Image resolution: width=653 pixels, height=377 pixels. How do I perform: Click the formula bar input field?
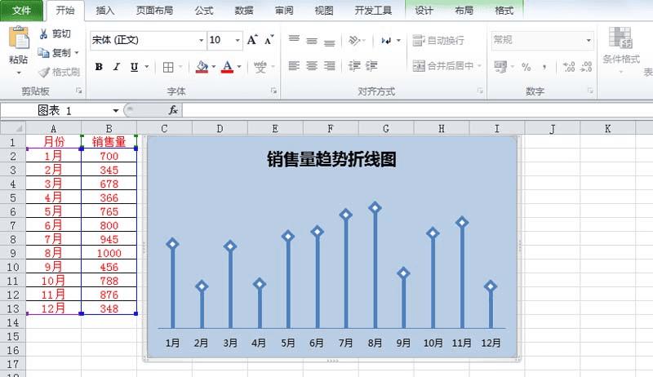point(417,110)
